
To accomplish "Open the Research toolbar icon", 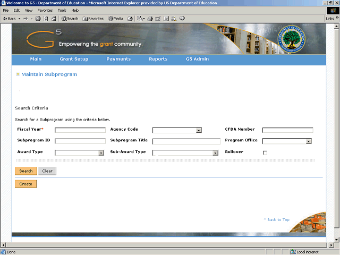I will point(174,19).
